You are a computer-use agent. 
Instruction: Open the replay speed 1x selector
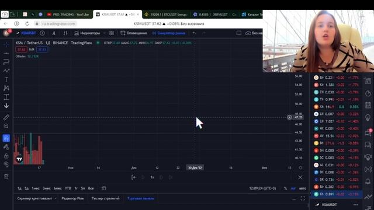coord(152,177)
